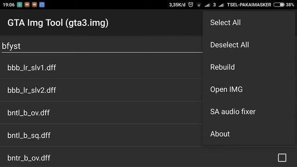Screen dimensions: 297x167
Task: Tap the blue notification icon in status bar
Action: 42,5
